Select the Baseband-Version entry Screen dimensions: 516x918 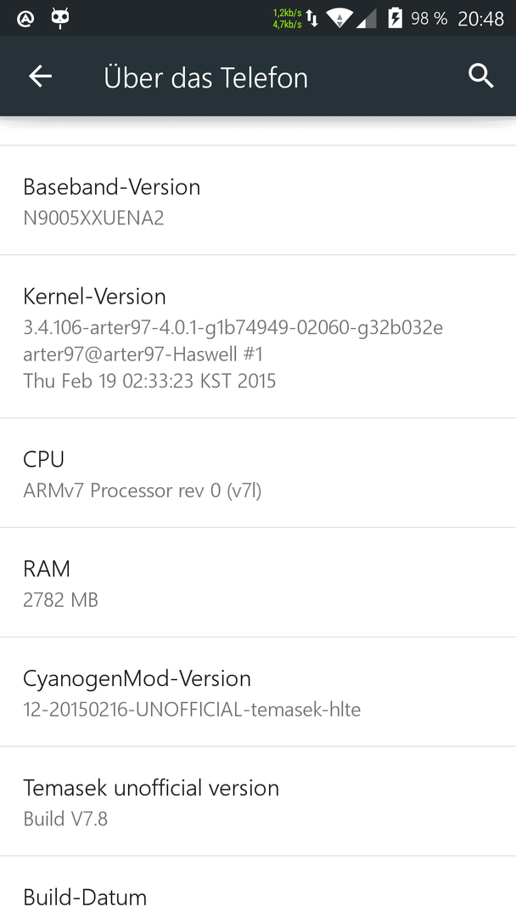[x=258, y=201]
